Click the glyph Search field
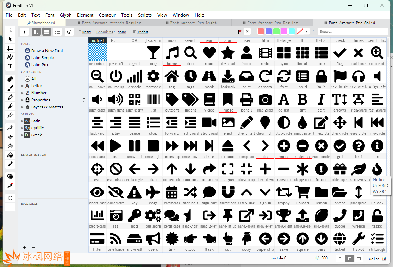 pos(352,32)
